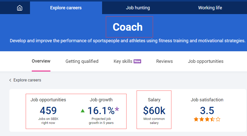Click the back chevron beside Explore careers
The height and width of the screenshot is (136, 247).
pyautogui.click(x=10, y=80)
